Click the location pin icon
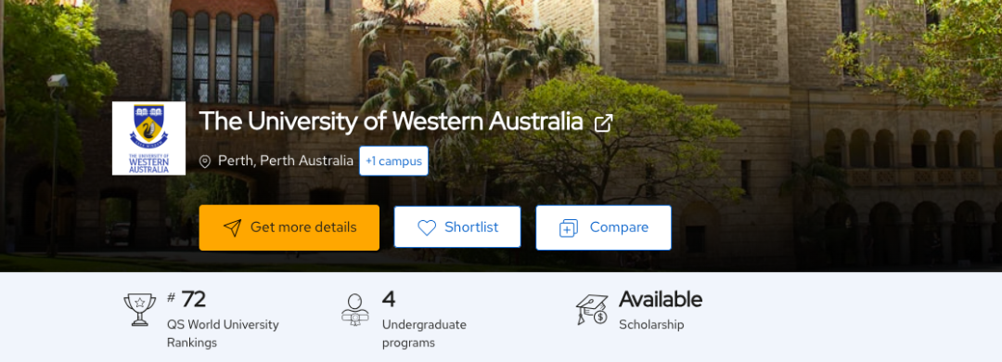The image size is (1002, 362). pos(205,162)
